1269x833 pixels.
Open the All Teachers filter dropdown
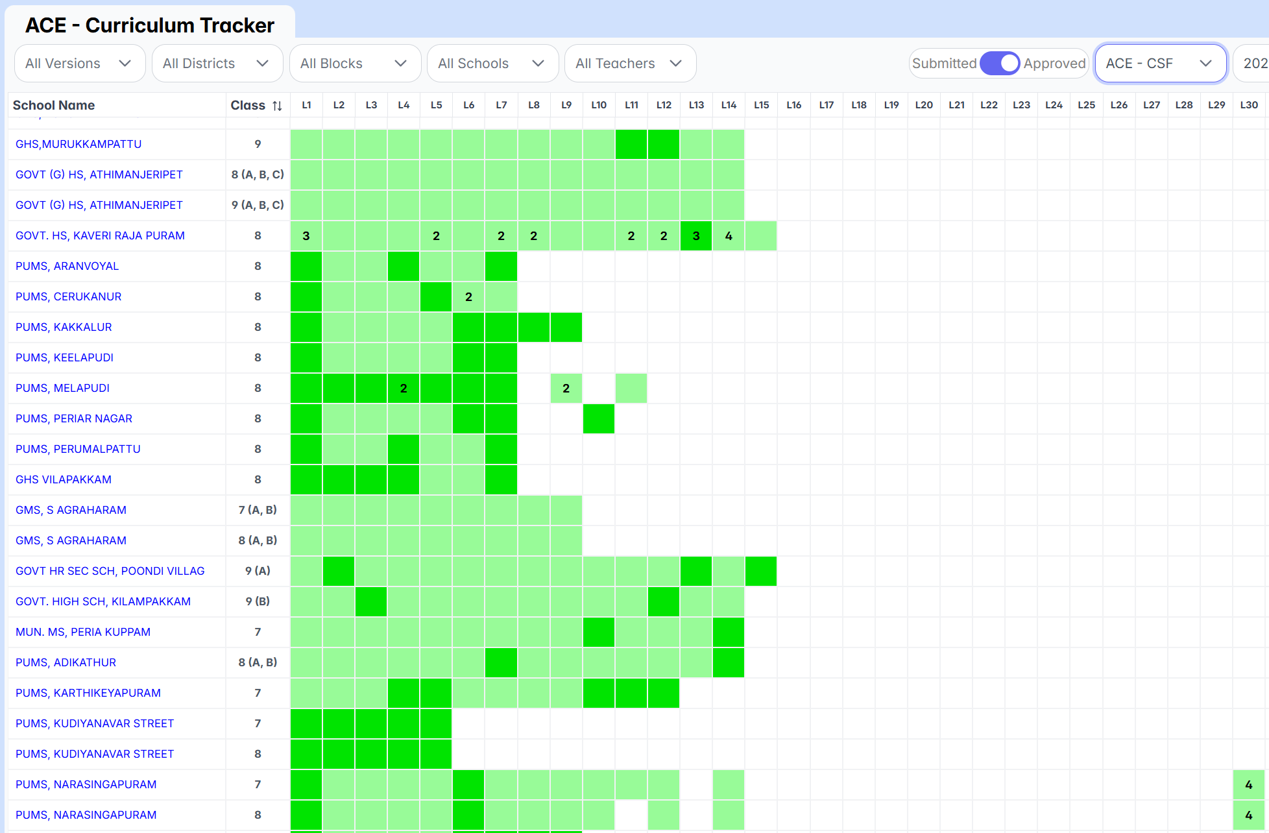click(629, 64)
